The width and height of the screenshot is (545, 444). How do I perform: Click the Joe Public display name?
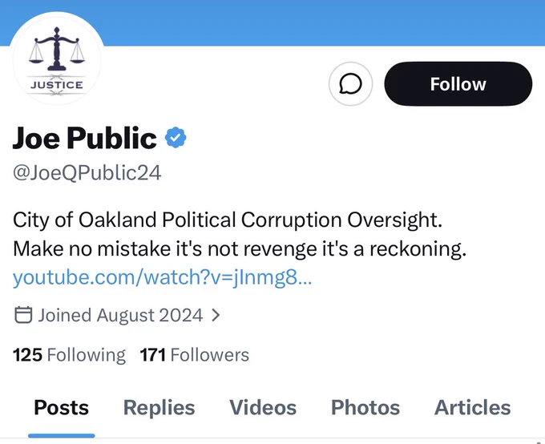coord(84,138)
